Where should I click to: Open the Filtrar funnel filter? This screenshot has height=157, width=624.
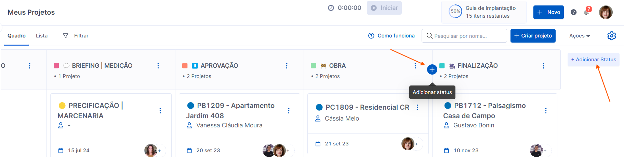pyautogui.click(x=76, y=36)
